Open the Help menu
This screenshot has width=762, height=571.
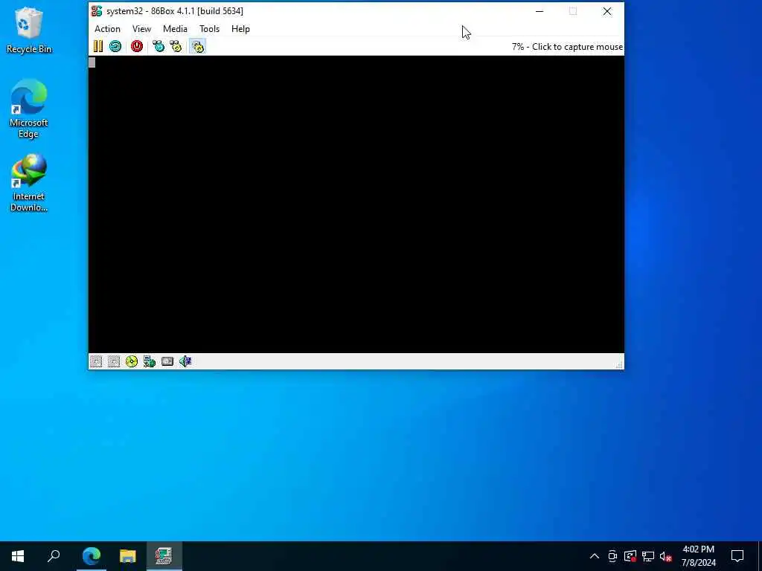click(240, 29)
